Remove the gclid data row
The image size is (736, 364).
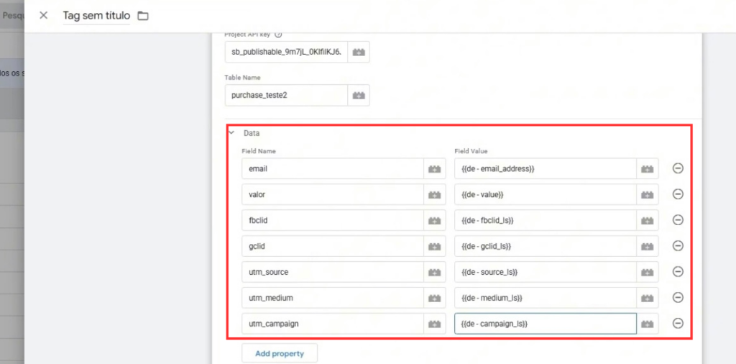pyautogui.click(x=677, y=246)
